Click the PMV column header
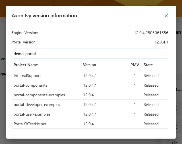 pos(135,65)
